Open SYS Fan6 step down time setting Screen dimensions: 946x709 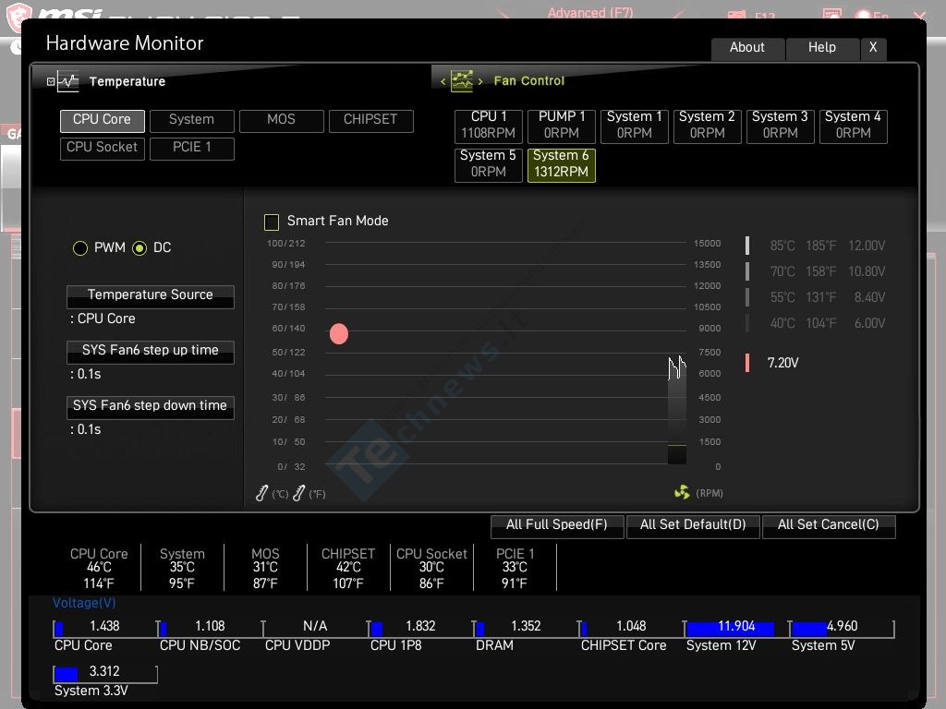click(x=151, y=407)
